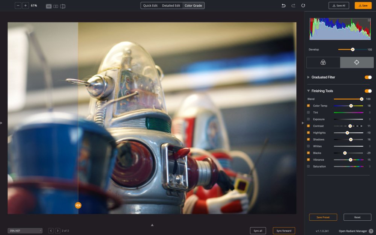The image size is (376, 235).
Task: Turn off the Graduated Filter toggle
Action: (x=368, y=77)
